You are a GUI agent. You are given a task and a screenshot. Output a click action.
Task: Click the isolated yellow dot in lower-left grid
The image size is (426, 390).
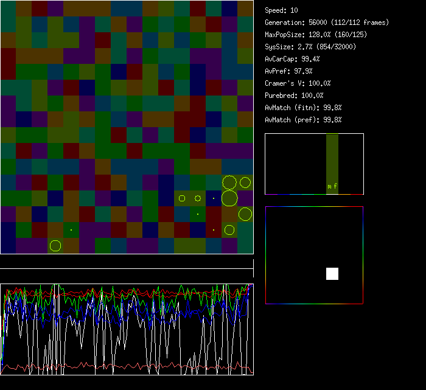(71, 229)
